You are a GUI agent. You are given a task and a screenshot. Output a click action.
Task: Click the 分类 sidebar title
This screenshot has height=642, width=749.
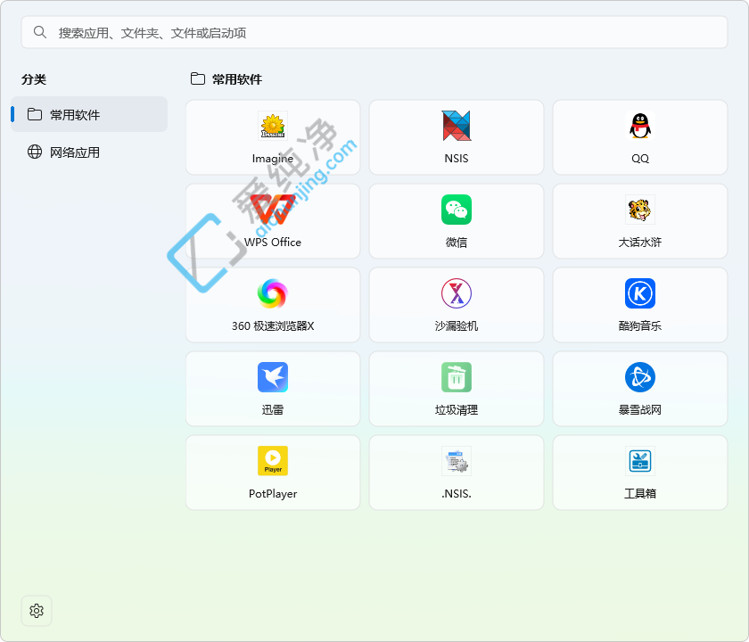(x=34, y=79)
